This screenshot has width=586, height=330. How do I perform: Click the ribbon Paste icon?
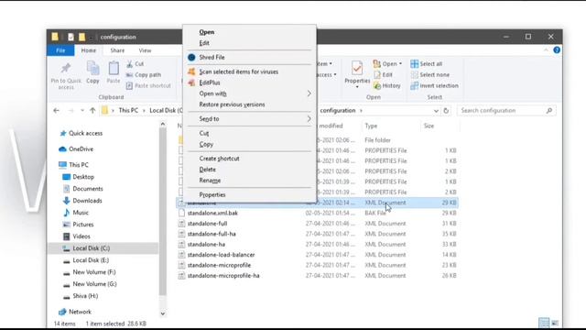point(114,69)
